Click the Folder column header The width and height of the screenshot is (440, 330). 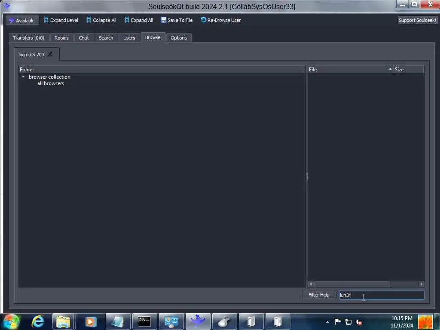(162, 69)
